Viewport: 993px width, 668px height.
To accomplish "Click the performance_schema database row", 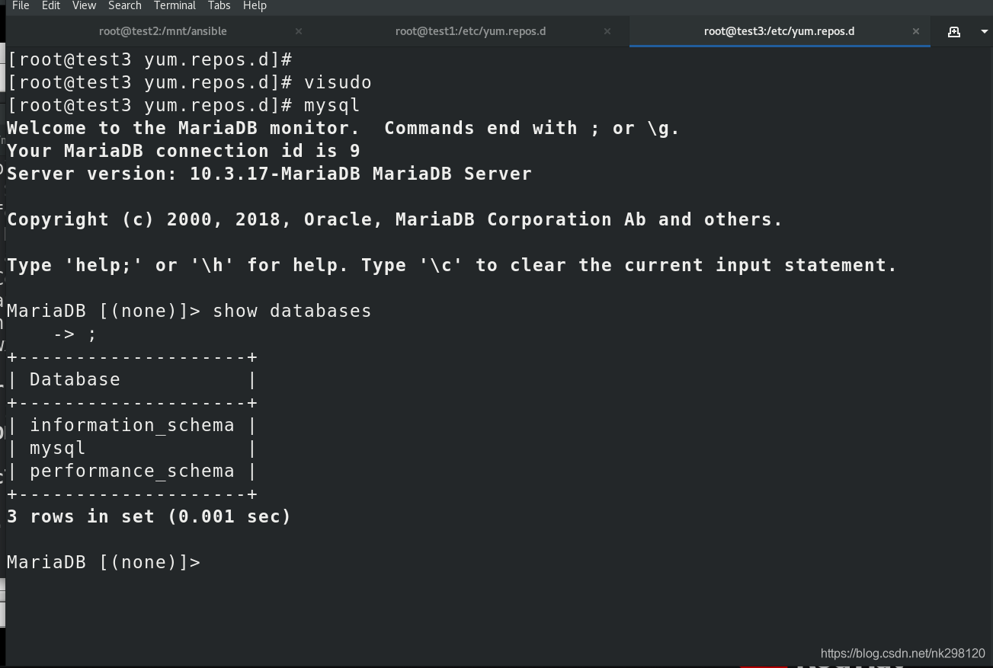I will tap(132, 471).
